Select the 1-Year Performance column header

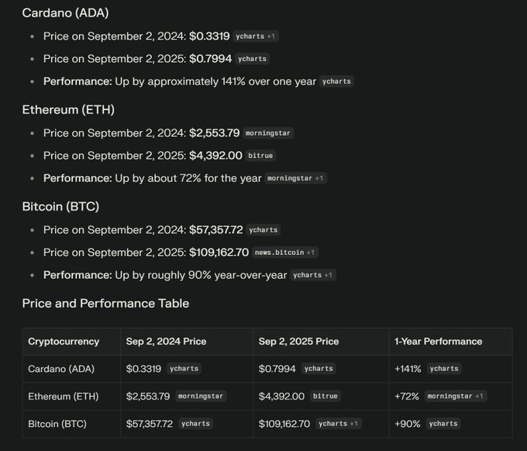coord(439,342)
